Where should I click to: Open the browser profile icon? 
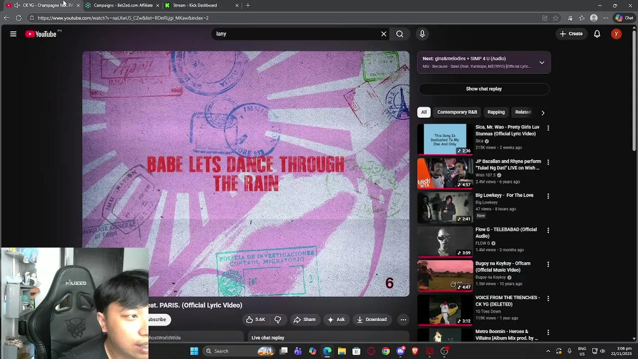click(x=594, y=18)
